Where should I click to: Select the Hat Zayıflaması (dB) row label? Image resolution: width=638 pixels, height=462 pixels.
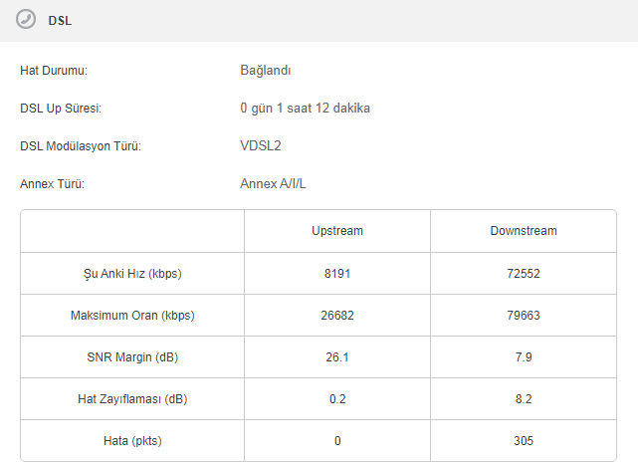pos(132,399)
